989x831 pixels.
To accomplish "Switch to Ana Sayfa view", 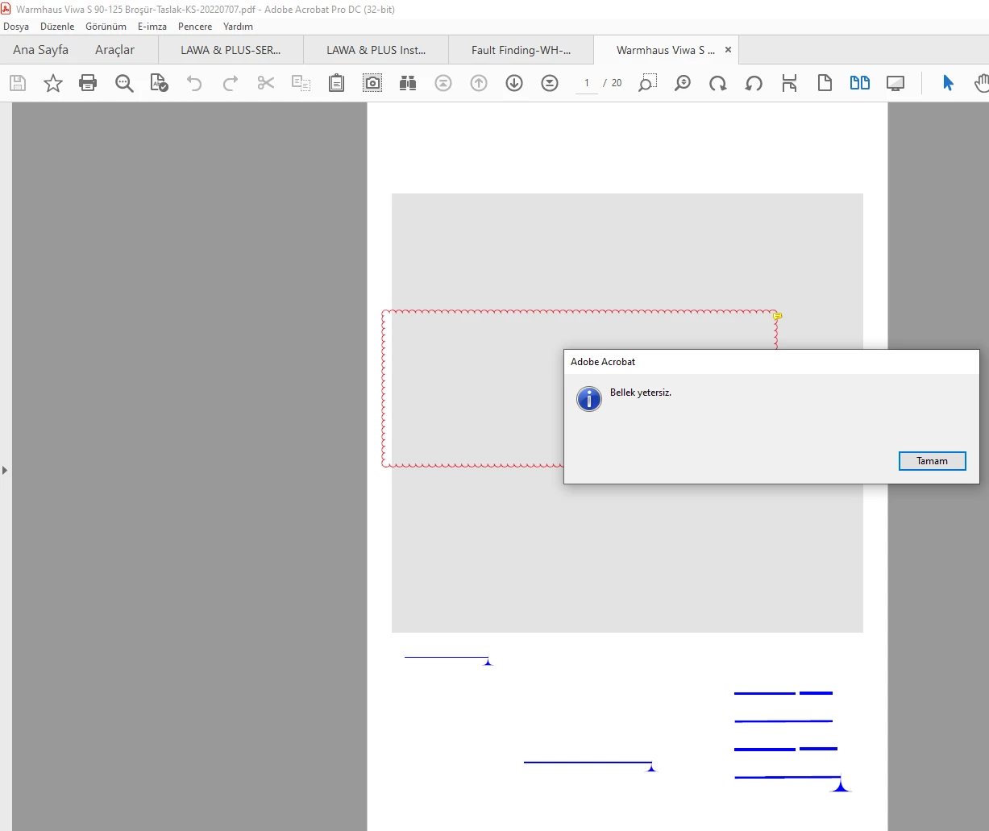I will pyautogui.click(x=40, y=50).
